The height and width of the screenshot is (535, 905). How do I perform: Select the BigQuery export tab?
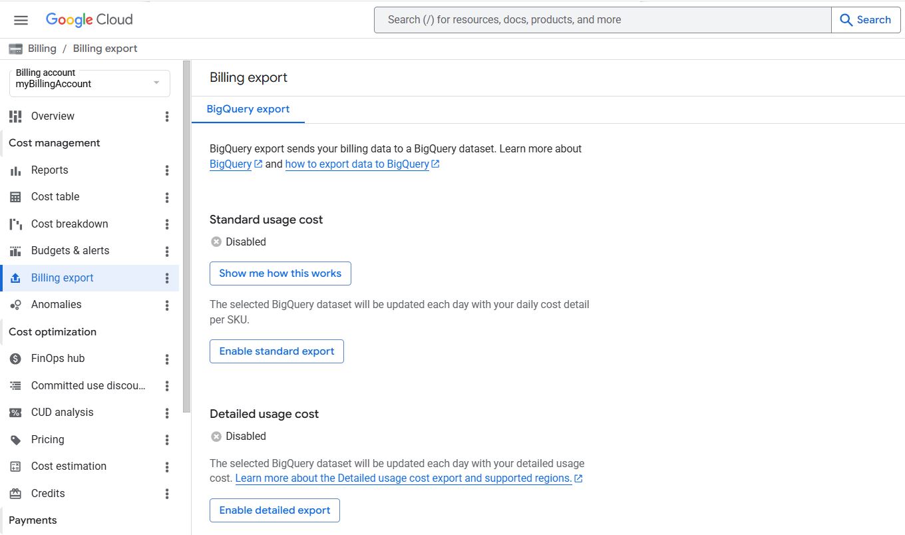(248, 109)
